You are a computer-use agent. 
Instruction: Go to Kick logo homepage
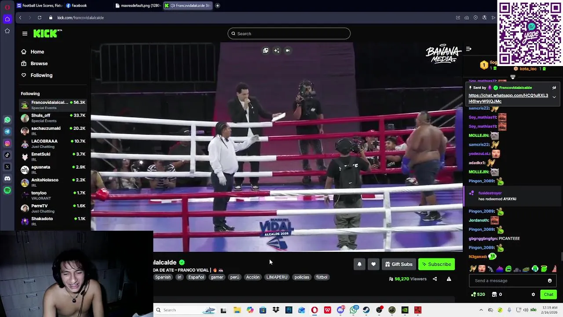(x=48, y=33)
